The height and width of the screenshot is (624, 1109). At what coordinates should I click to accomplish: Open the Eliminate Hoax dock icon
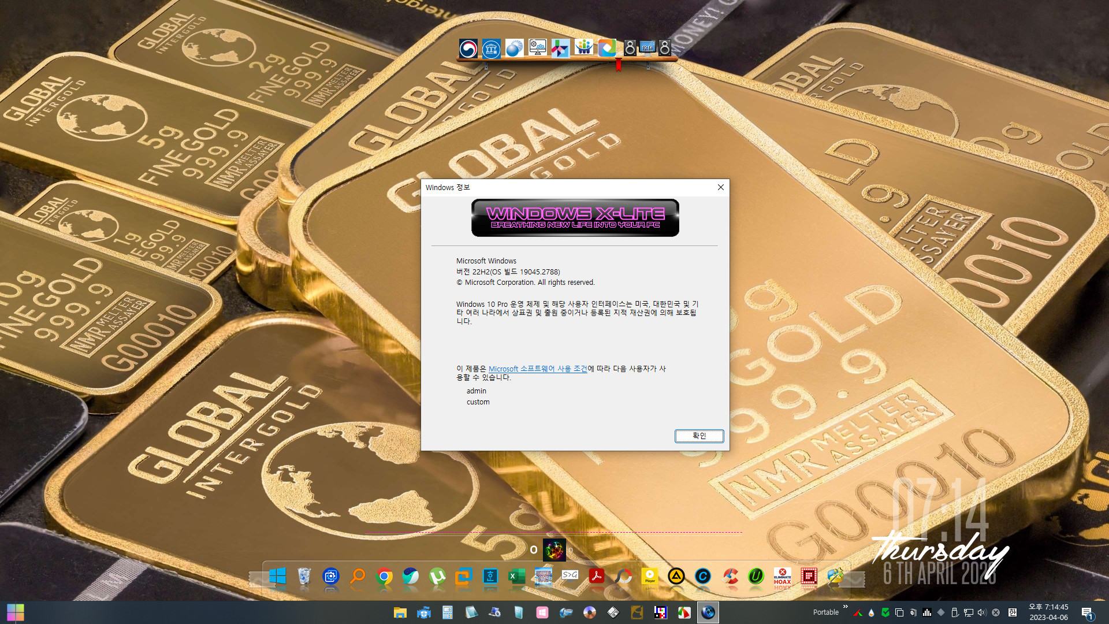pos(783,577)
